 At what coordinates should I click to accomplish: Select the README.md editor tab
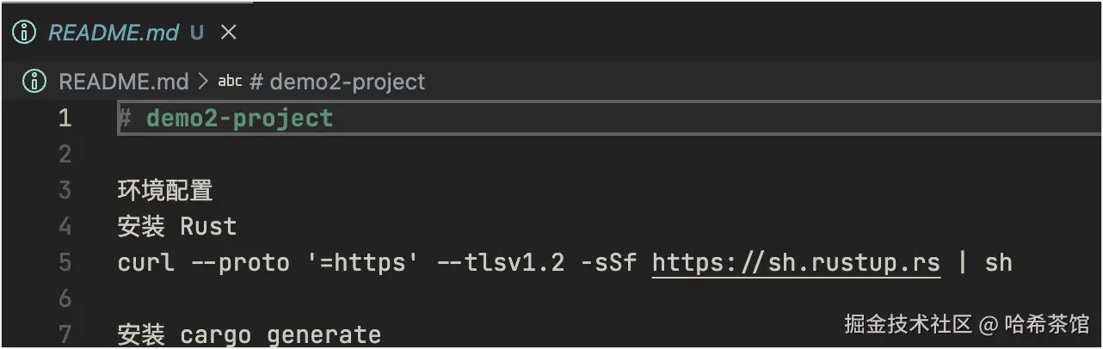(x=113, y=33)
